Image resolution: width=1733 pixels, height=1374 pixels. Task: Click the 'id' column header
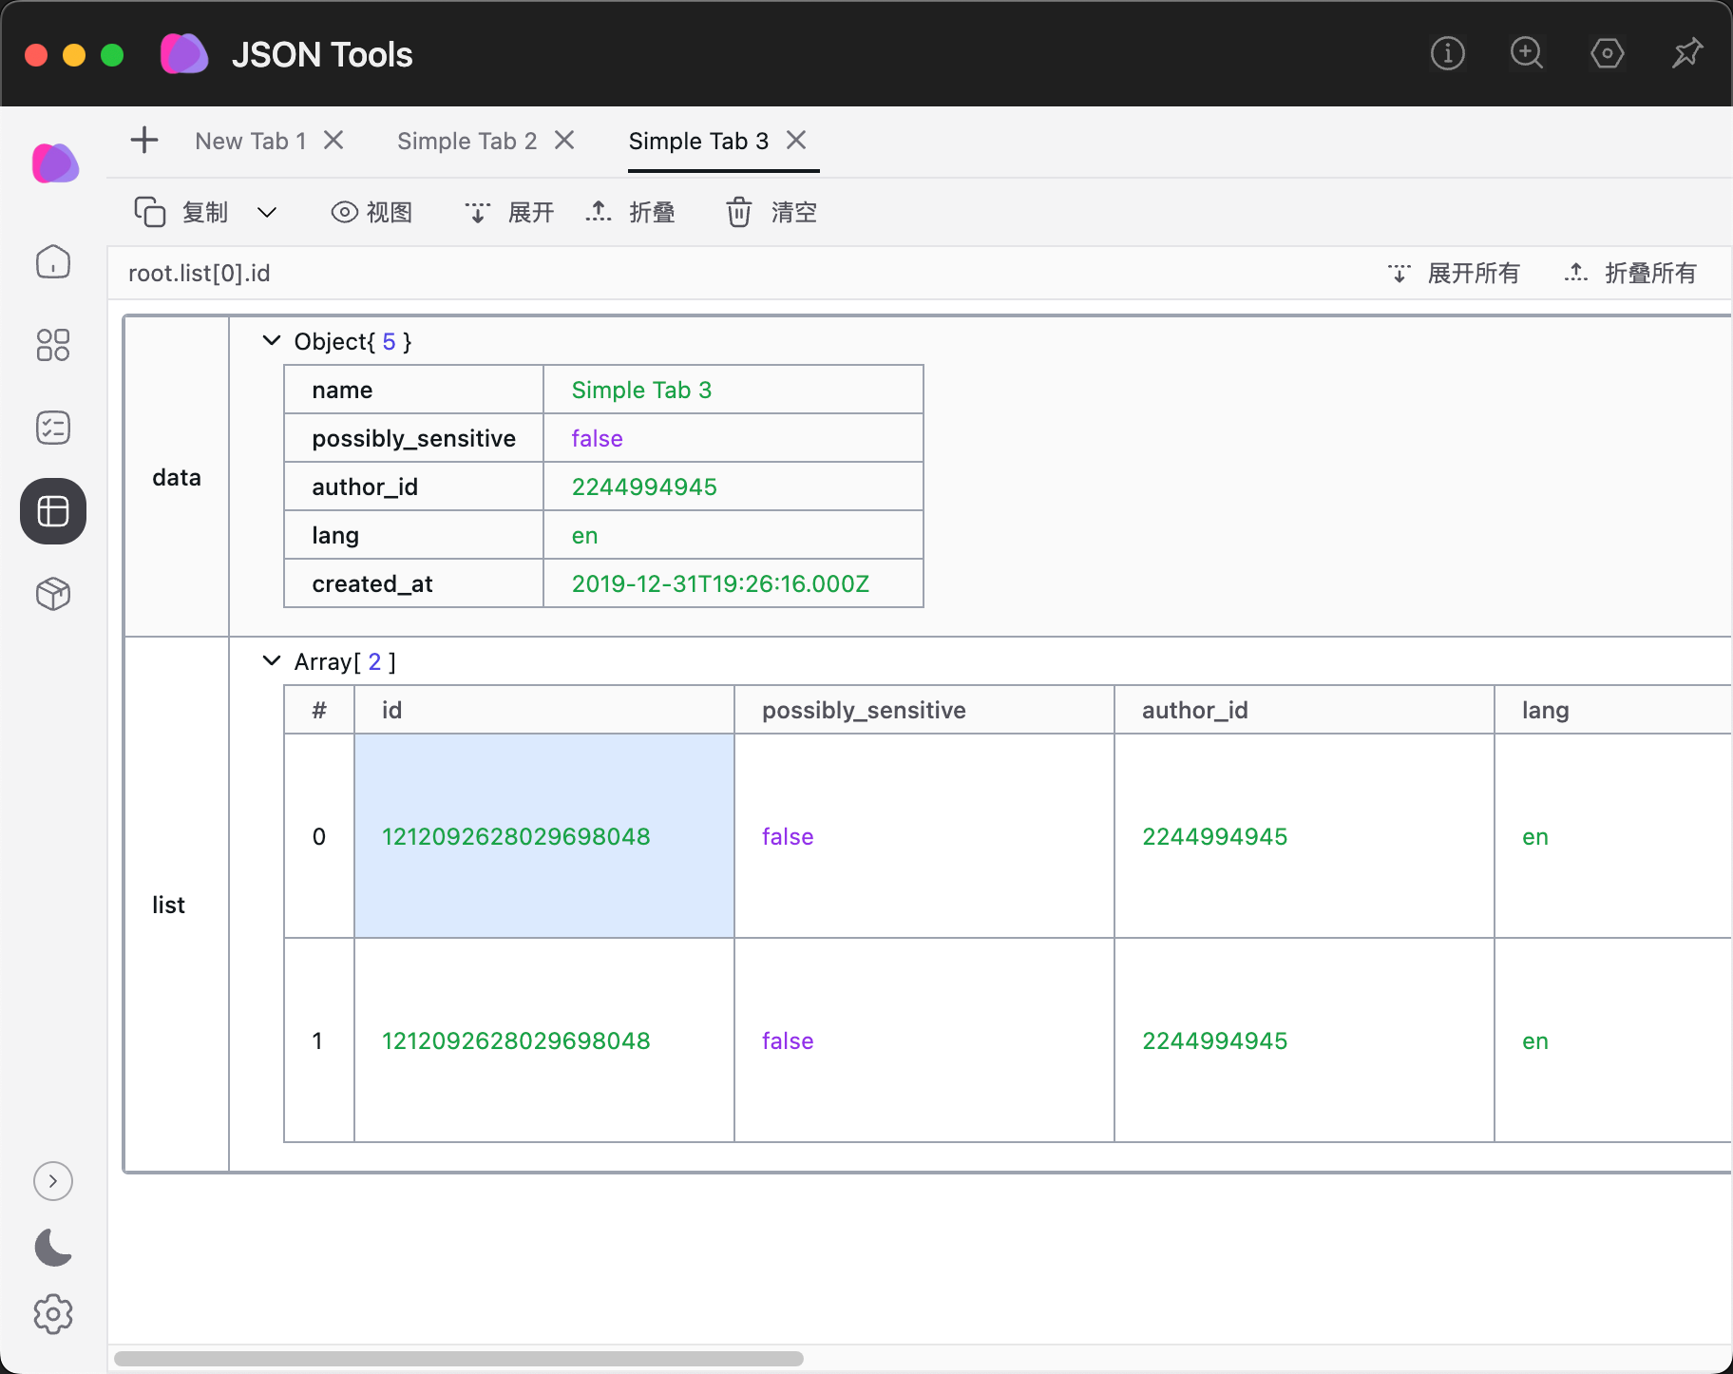[x=544, y=710]
